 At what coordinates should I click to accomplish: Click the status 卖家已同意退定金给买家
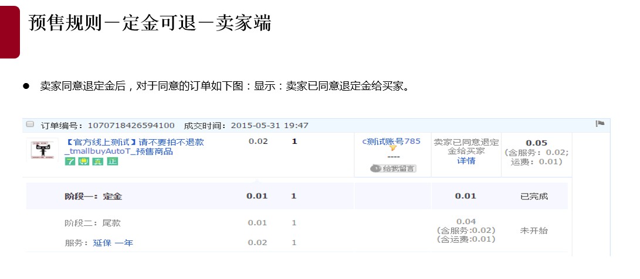coord(466,147)
